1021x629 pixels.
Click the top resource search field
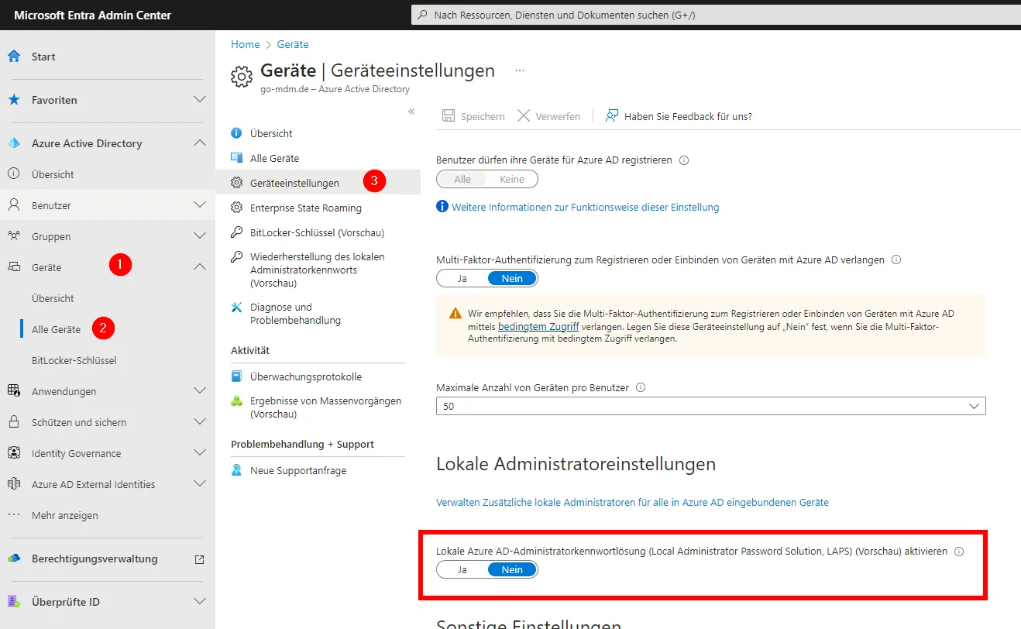point(713,15)
